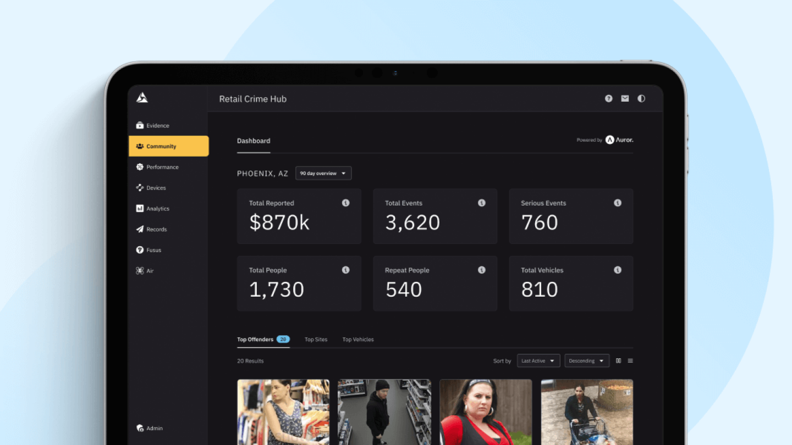Open the mail envelope icon

point(625,99)
